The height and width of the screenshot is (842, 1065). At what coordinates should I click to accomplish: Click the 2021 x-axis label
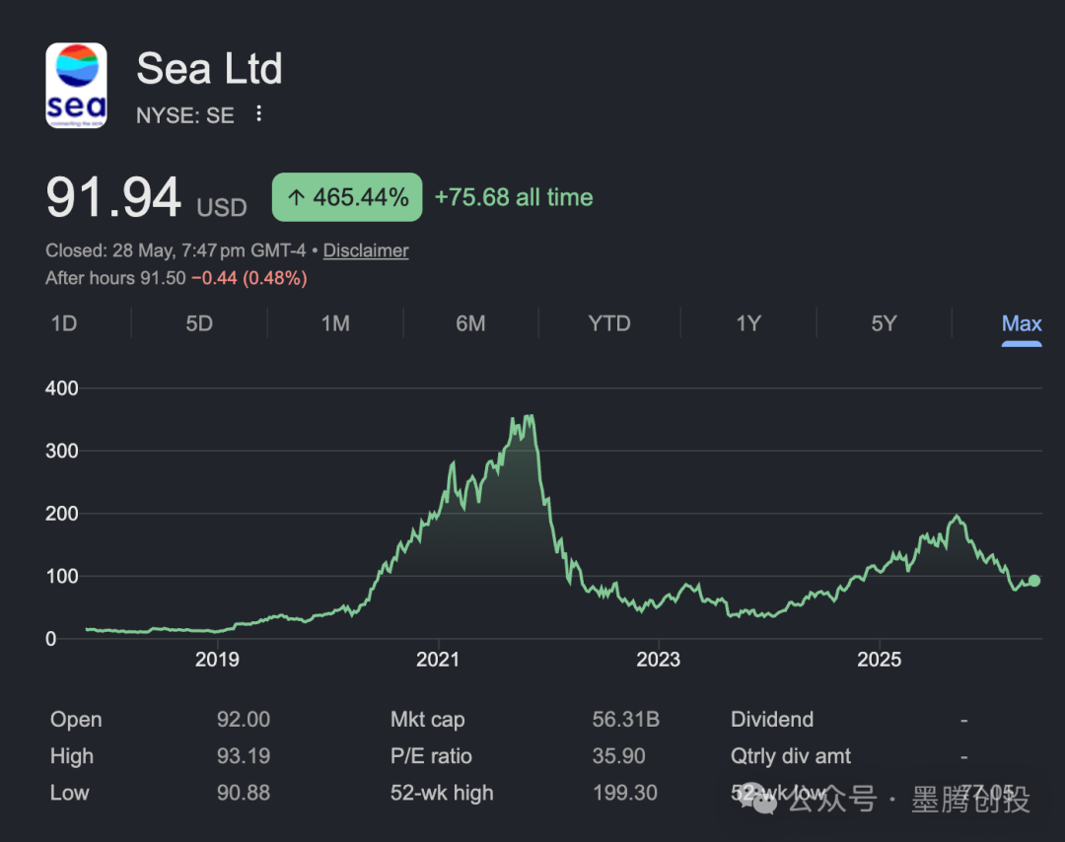(x=438, y=660)
